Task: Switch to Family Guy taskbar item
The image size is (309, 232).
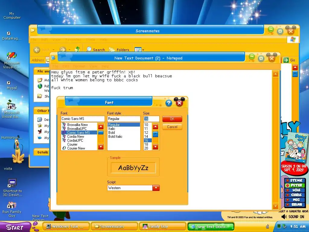Action: [x=162, y=227]
